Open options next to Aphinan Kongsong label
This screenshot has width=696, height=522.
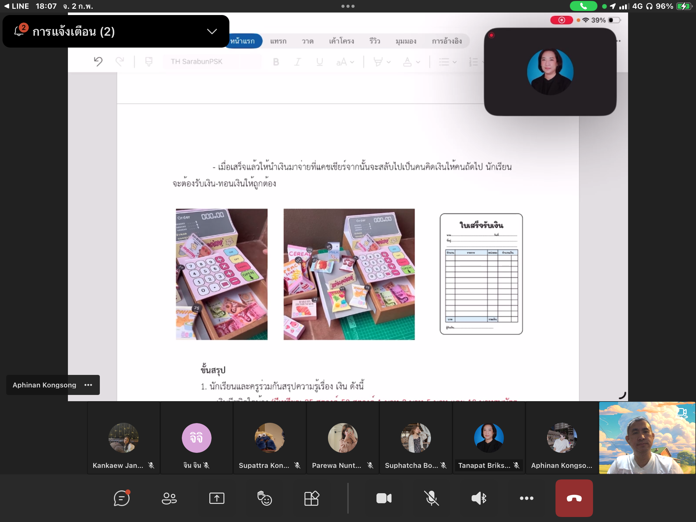[x=89, y=385]
